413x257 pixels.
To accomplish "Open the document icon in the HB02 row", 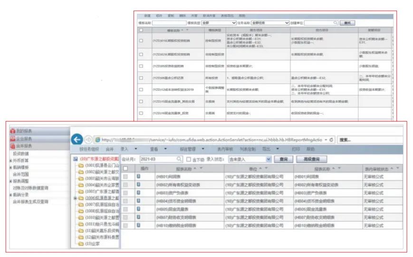I will click(139, 185).
